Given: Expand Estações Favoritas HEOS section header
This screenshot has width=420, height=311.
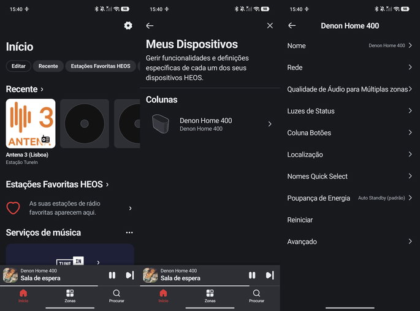Looking at the screenshot, I should [x=57, y=184].
